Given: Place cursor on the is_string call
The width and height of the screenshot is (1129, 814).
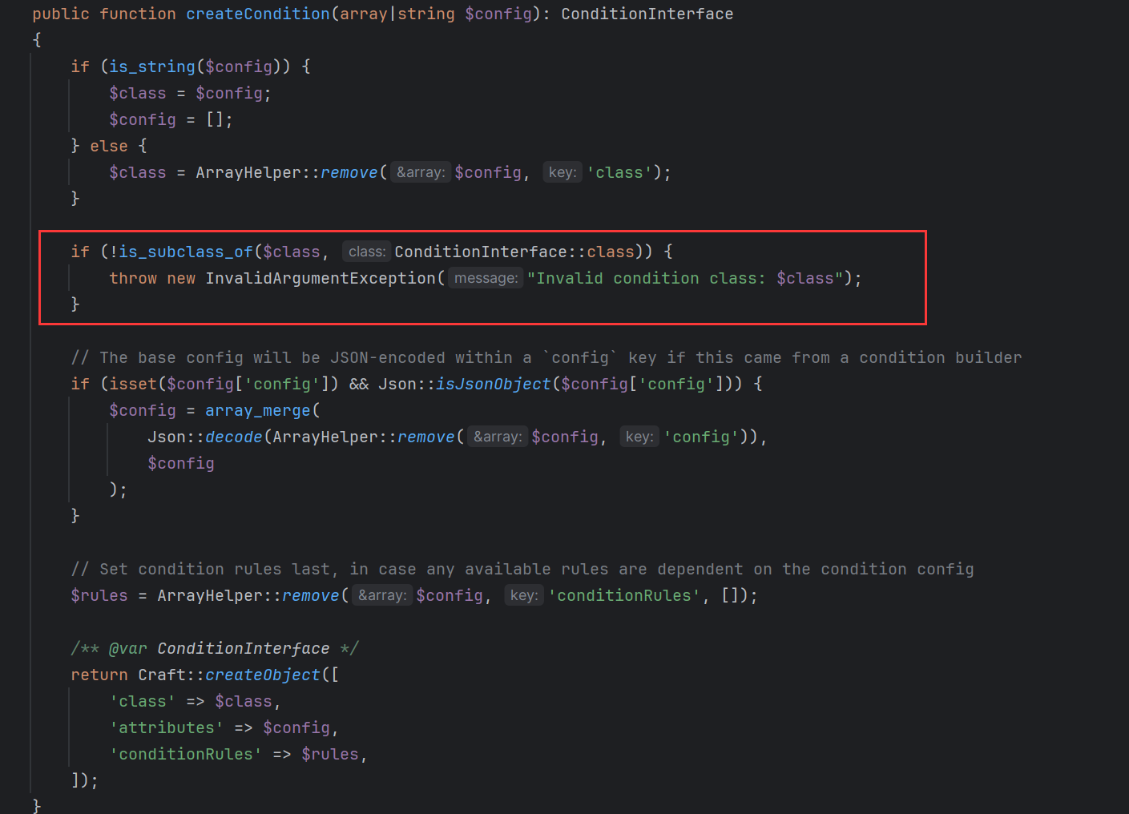Looking at the screenshot, I should point(152,66).
